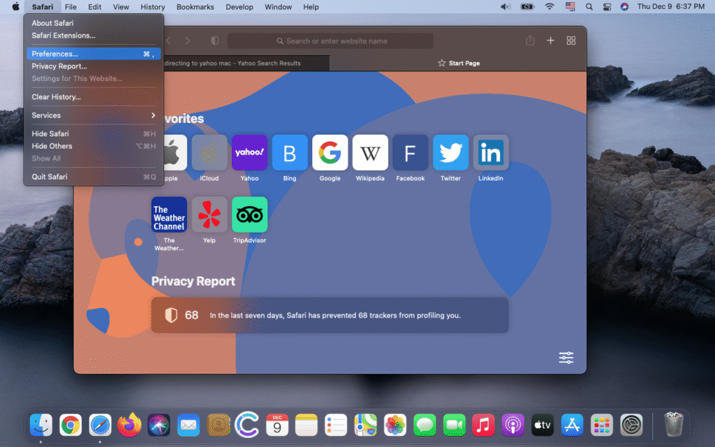Screen dimensions: 715x447
Task: Open the start page customization options
Action: [566, 357]
